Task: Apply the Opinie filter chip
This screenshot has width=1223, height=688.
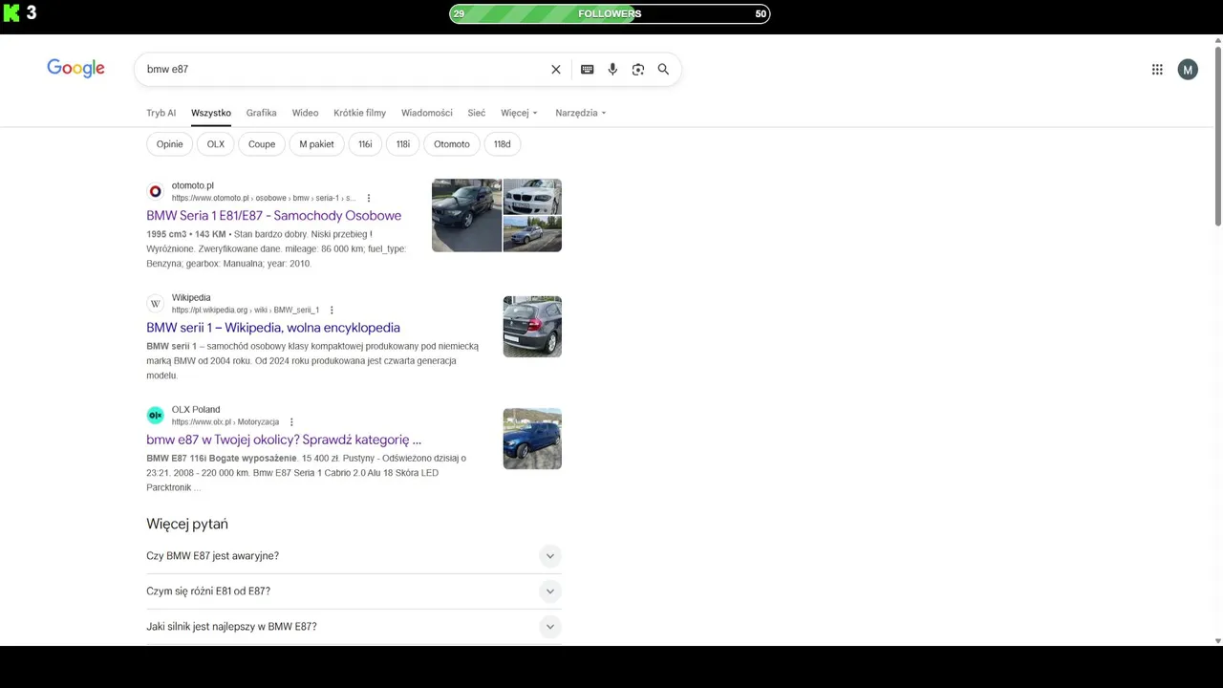Action: point(169,144)
